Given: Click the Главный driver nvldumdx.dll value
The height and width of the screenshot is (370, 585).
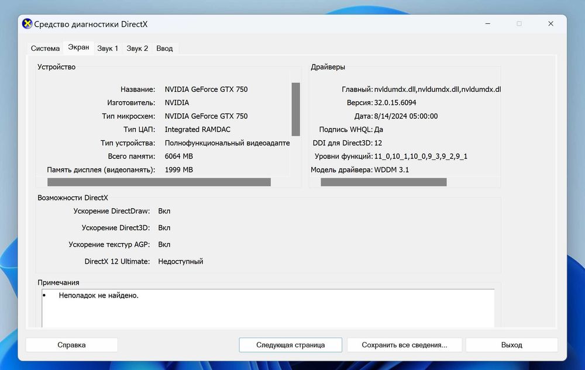Looking at the screenshot, I should point(437,89).
